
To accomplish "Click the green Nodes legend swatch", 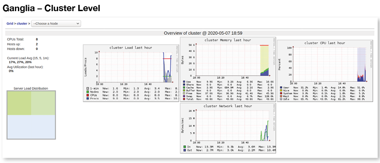I will pyautogui.click(x=88, y=92).
